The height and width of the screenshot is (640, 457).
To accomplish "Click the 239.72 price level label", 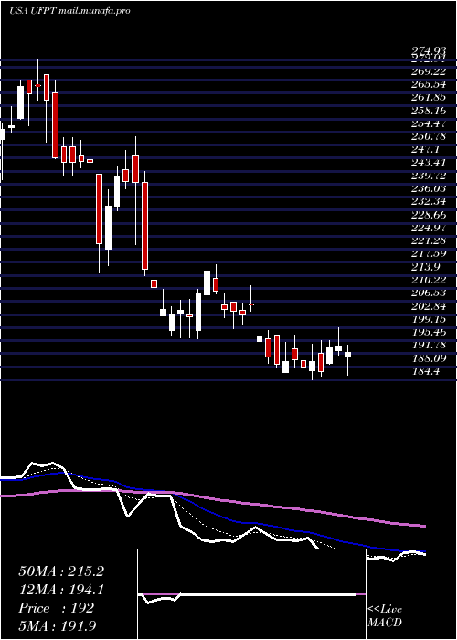I will [x=429, y=176].
